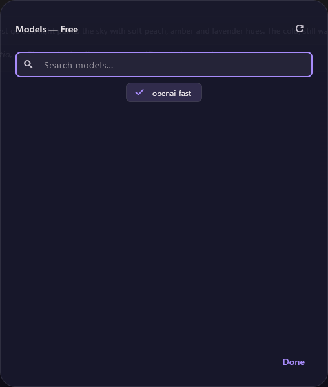This screenshot has height=387, width=328.
Task: Click the purple tick next to openai-fast
Action: [x=139, y=92]
